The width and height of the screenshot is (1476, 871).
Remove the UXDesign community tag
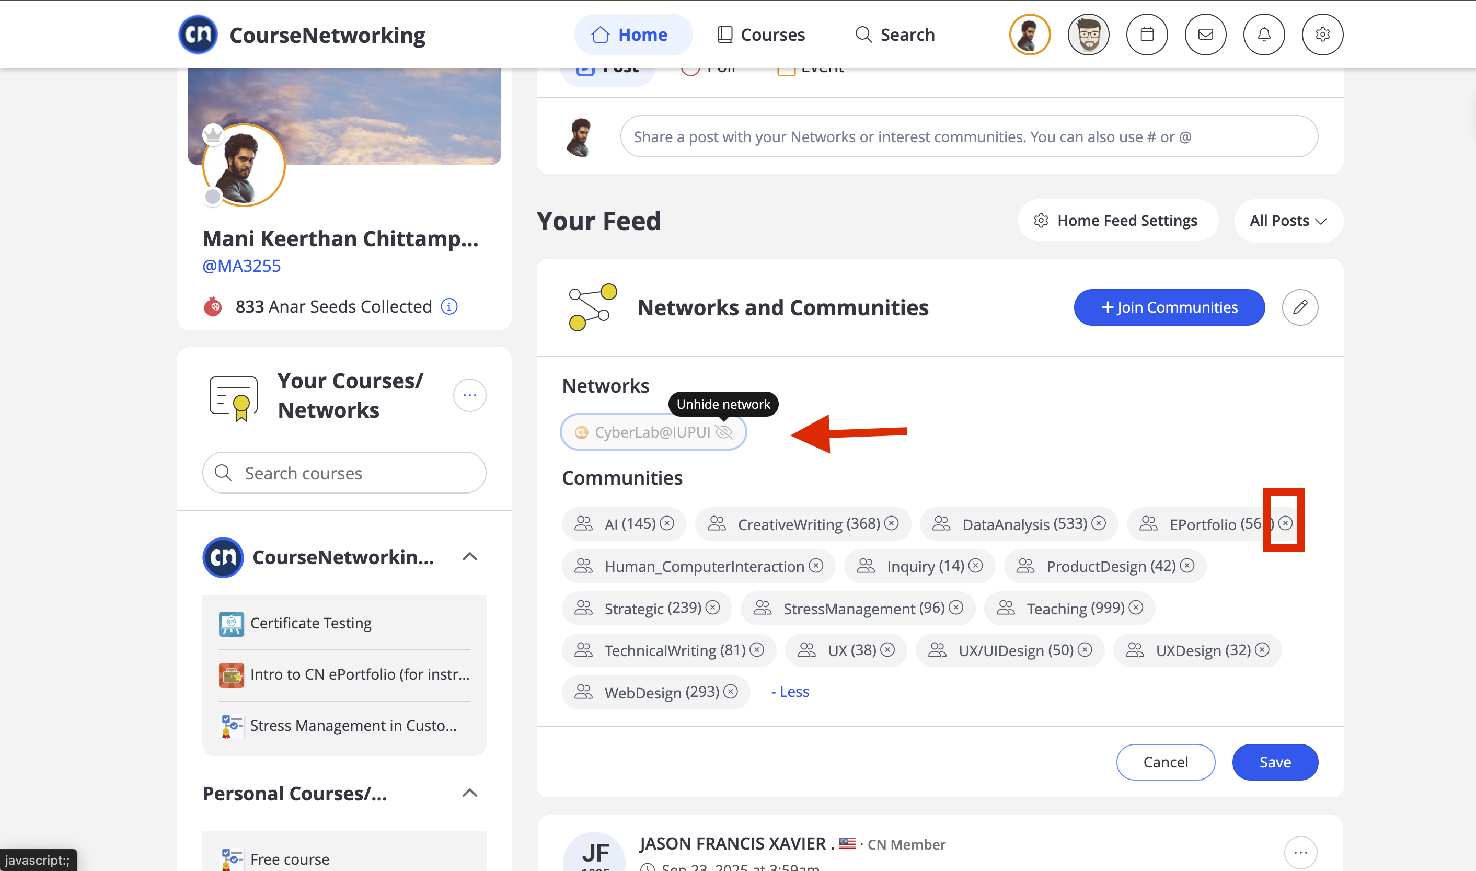tap(1262, 650)
